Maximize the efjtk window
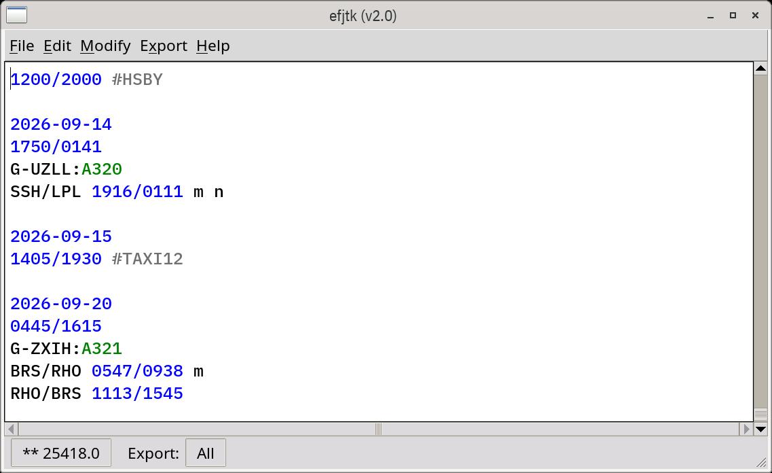This screenshot has height=473, width=772. click(733, 16)
